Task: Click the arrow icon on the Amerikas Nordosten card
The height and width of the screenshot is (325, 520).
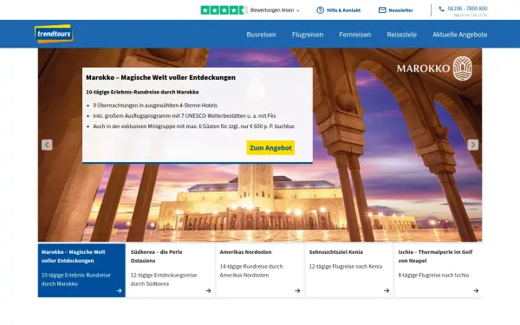Action: 297,291
